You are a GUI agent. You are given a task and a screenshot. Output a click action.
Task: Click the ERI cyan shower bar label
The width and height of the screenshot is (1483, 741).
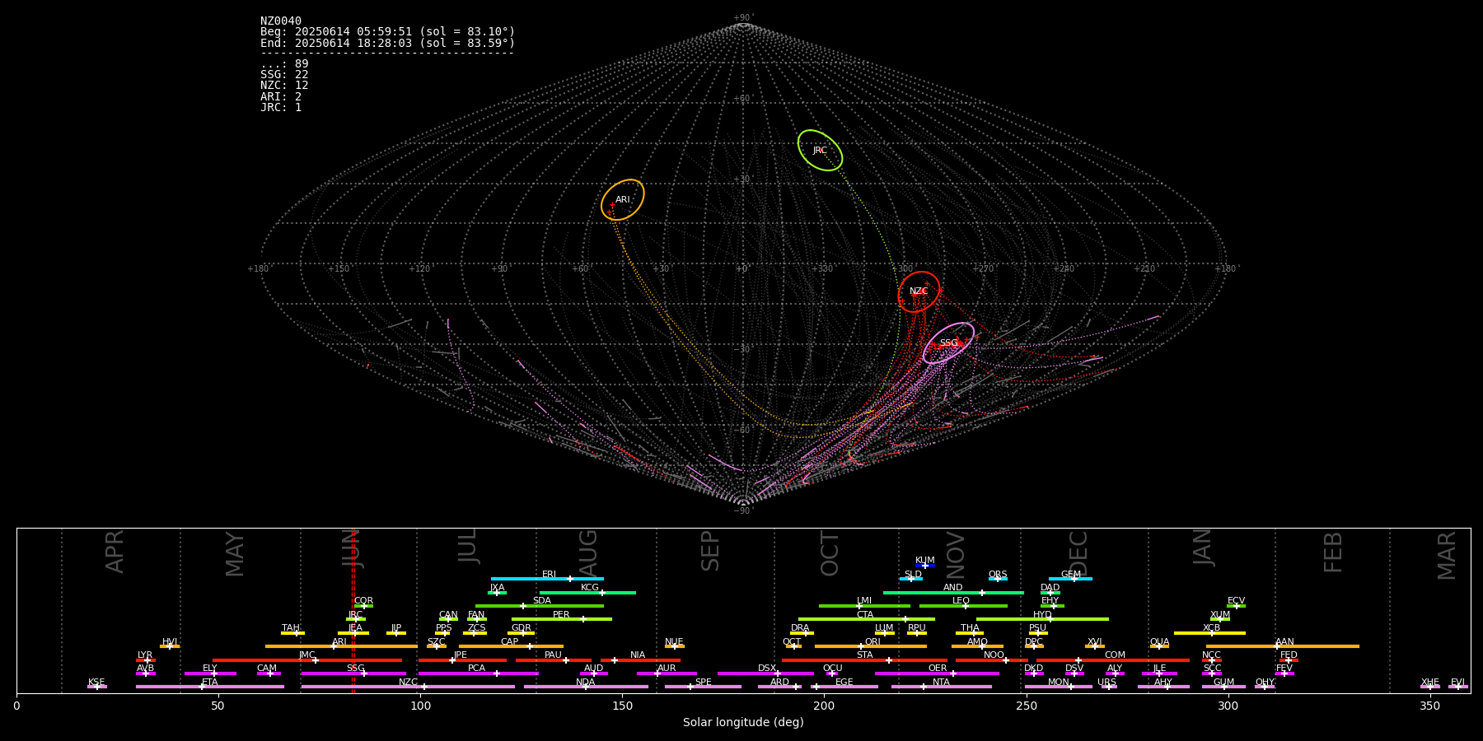click(x=549, y=575)
